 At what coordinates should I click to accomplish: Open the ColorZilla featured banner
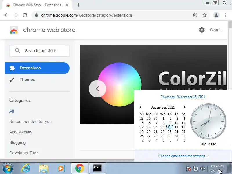tap(154, 68)
